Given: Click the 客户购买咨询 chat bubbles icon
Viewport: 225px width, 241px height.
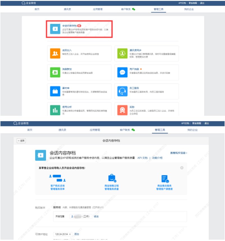Looking at the screenshot, I should tap(57, 178).
